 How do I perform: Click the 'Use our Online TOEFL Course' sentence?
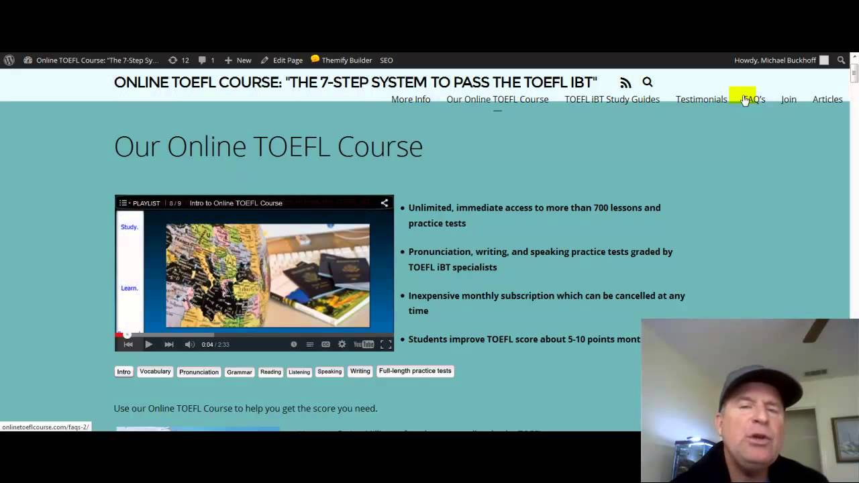pos(246,409)
